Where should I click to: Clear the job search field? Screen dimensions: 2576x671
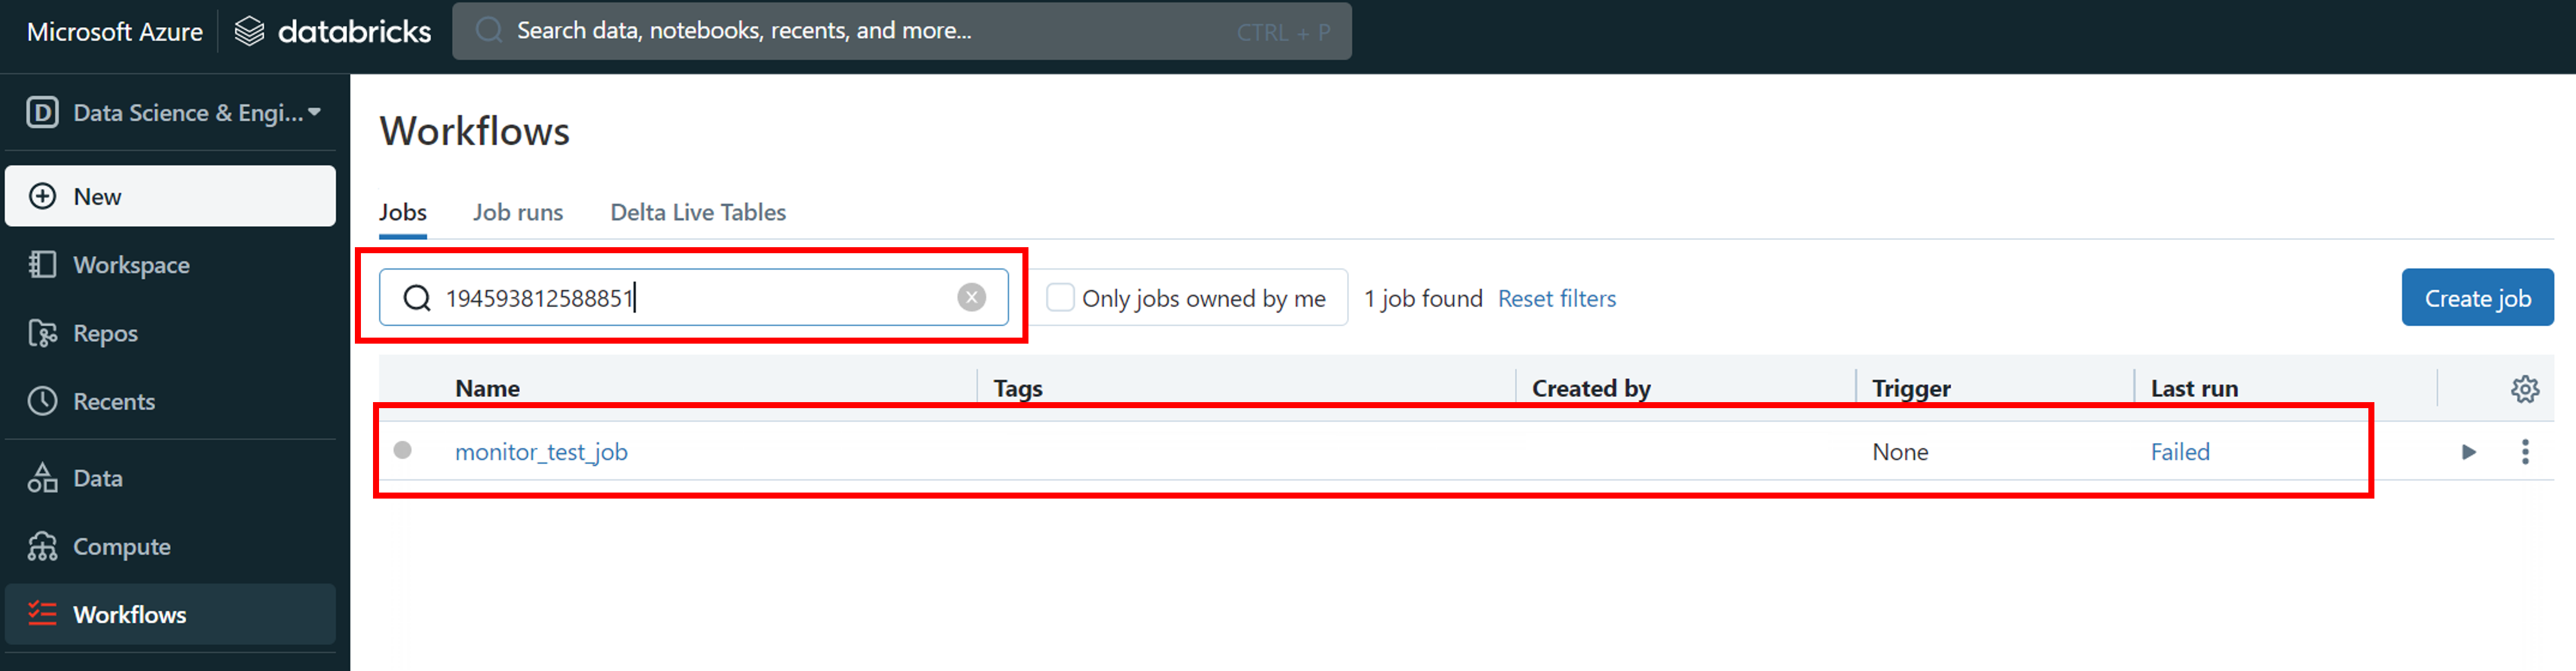click(971, 298)
